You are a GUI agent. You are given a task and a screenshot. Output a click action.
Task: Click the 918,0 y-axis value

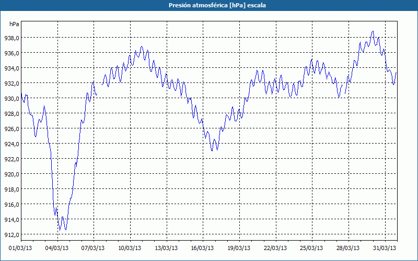click(x=11, y=189)
